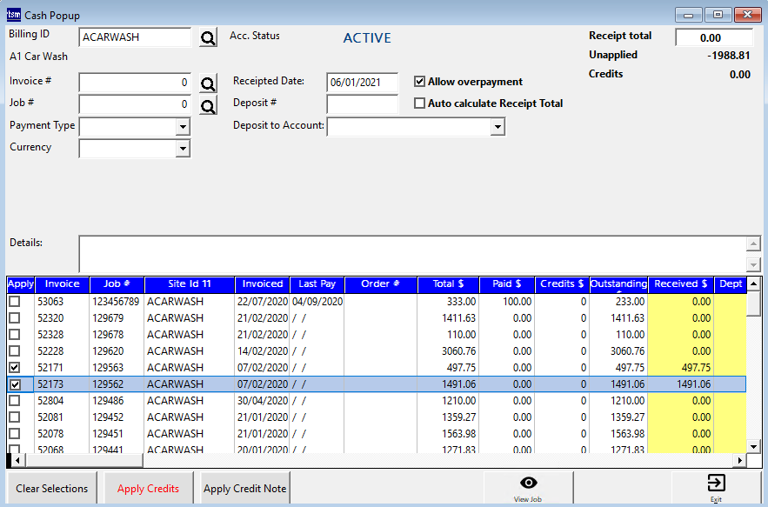Expand the Deposit to Account dropdown
Viewport: 768px width, 507px height.
pos(496,126)
